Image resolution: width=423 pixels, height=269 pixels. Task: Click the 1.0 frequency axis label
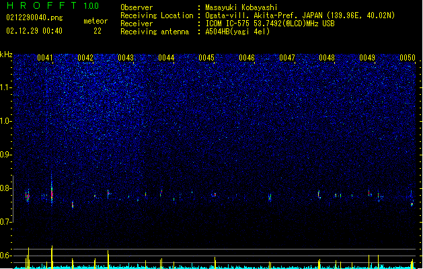pos(6,121)
